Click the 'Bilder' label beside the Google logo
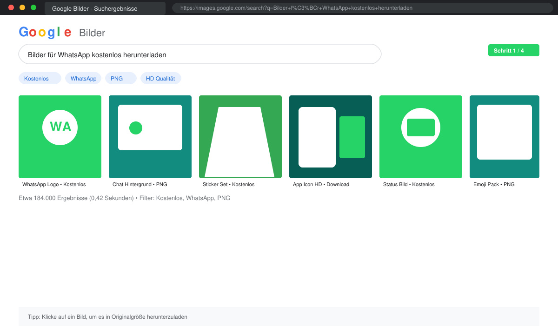Viewport: 558px width, 335px height. click(92, 33)
